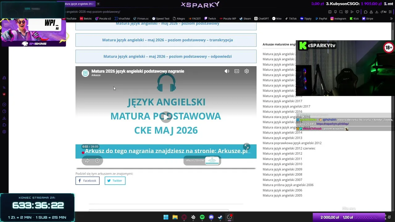
Task: Open File Explorer from the taskbar
Action: pos(175,217)
